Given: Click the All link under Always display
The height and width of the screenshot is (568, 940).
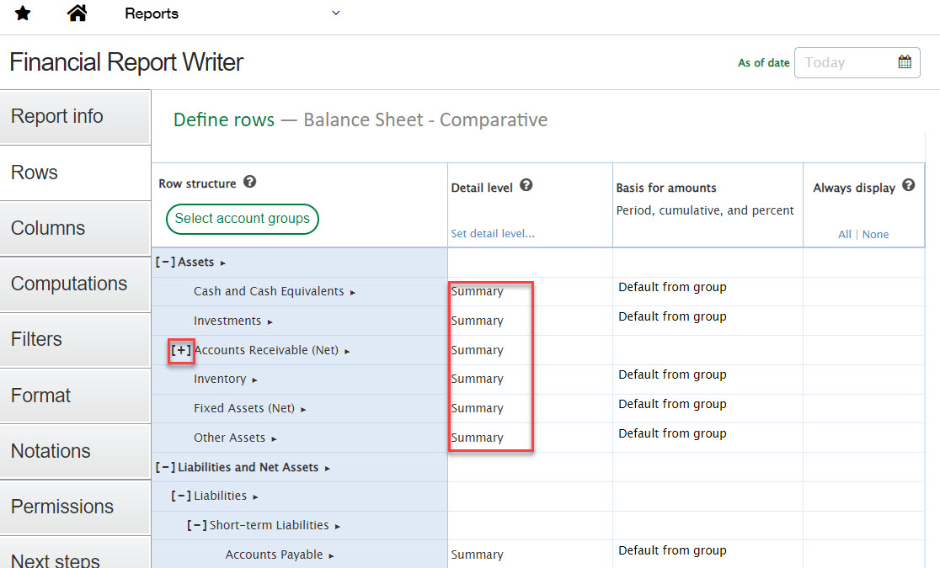Looking at the screenshot, I should pos(844,235).
